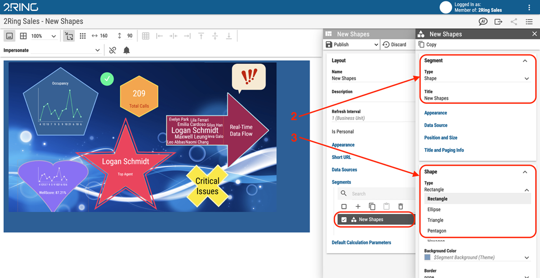This screenshot has width=540, height=278.
Task: Open the Publish dropdown arrow
Action: click(x=376, y=45)
